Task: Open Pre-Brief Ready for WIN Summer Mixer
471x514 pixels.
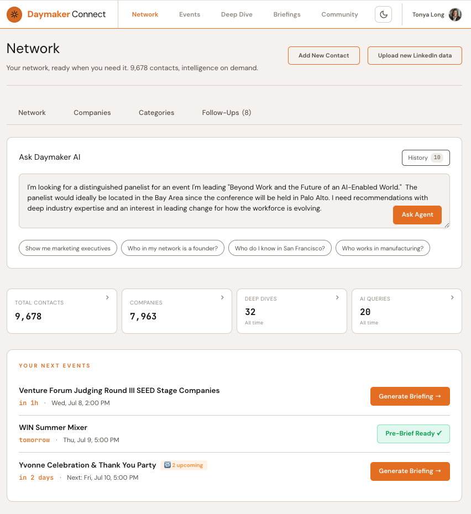Action: (414, 433)
